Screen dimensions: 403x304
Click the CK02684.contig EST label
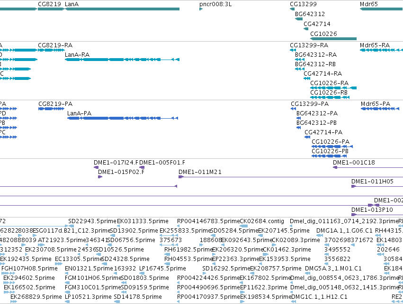(262, 221)
